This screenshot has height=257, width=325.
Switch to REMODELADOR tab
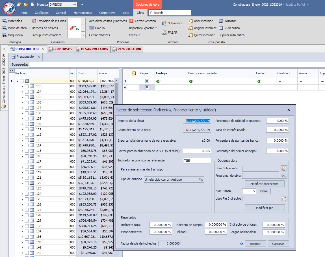127,49
